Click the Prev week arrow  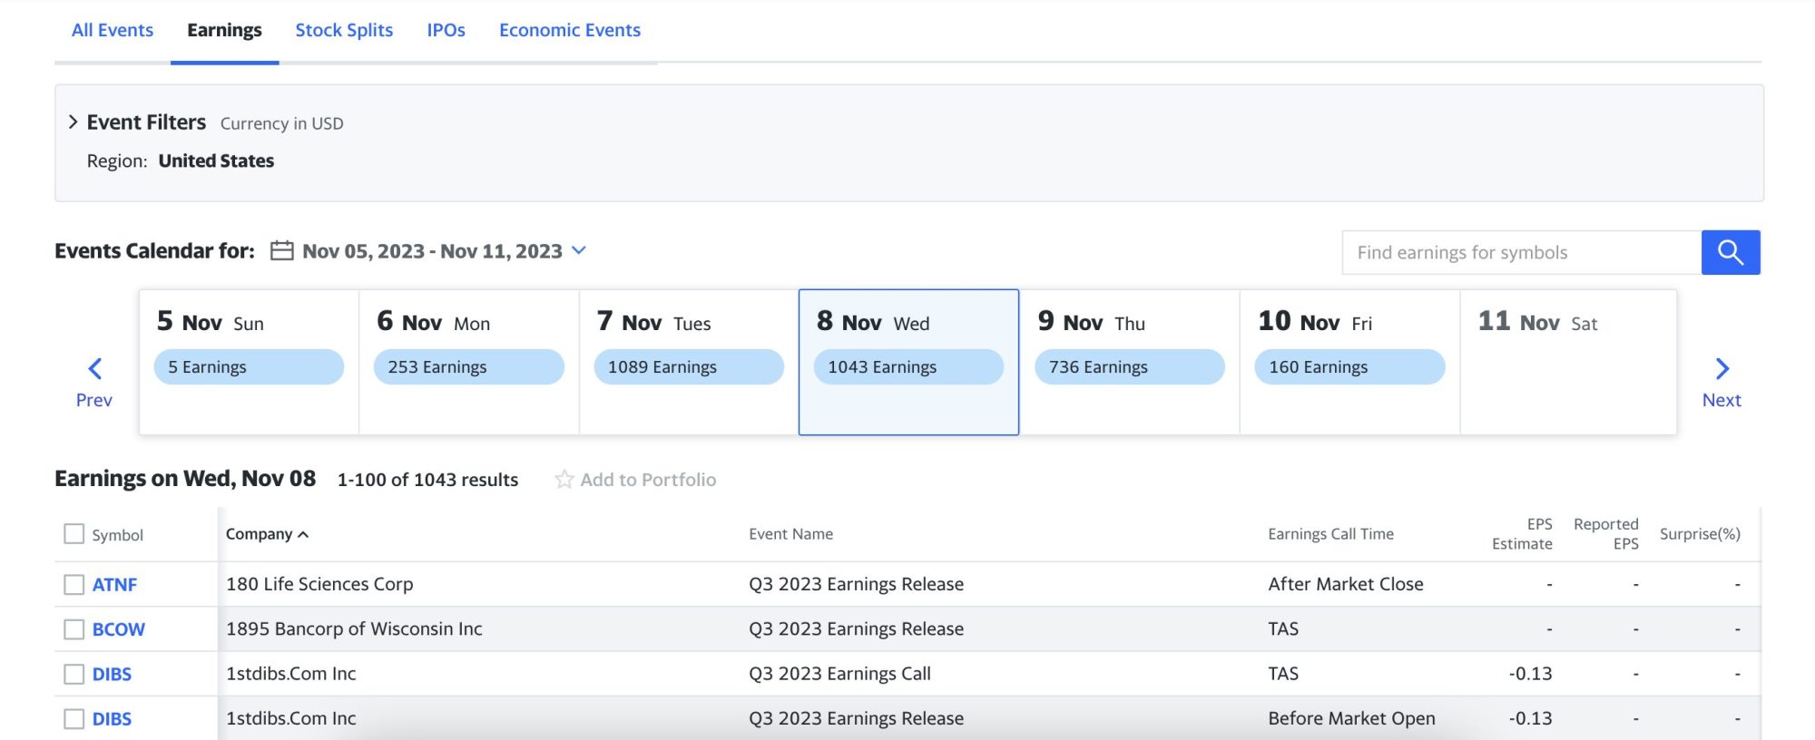94,369
